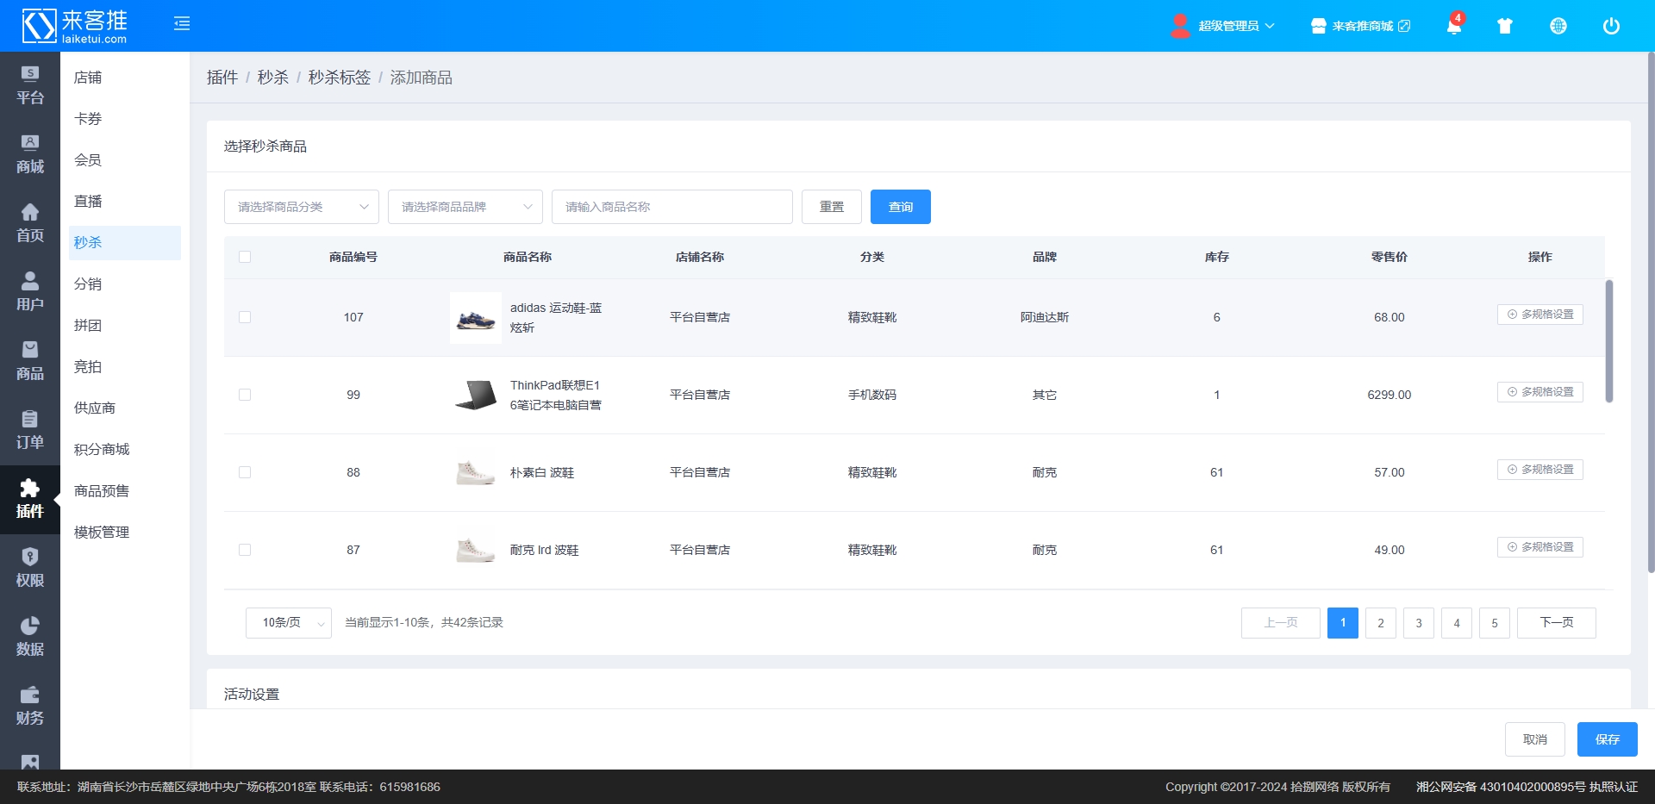Open the language globe icon
Viewport: 1655px width, 804px height.
point(1558,26)
